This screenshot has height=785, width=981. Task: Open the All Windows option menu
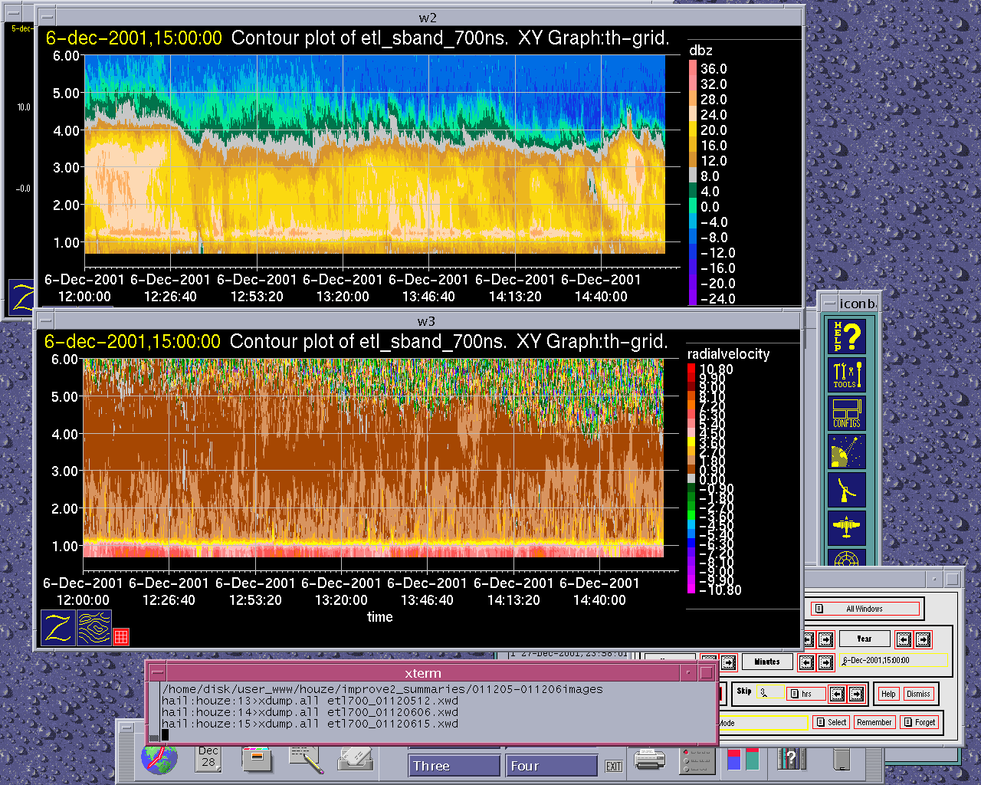click(x=865, y=609)
